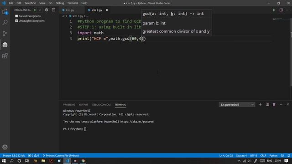Open Windows Start menu
The height and width of the screenshot is (164, 292).
pyautogui.click(x=4, y=161)
